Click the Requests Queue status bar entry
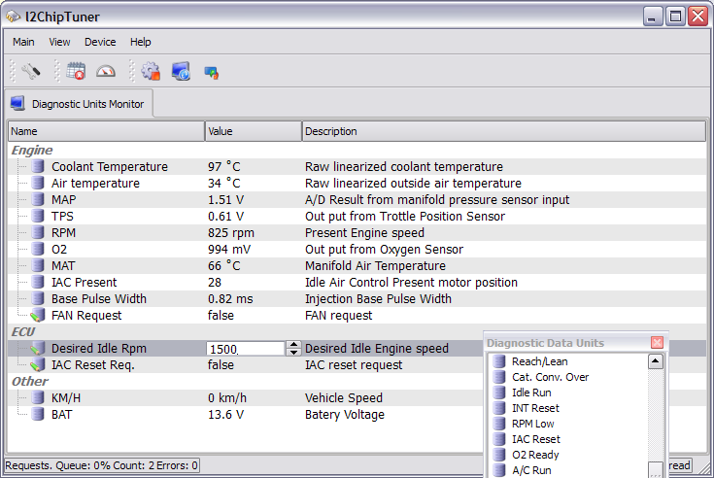 (x=102, y=465)
